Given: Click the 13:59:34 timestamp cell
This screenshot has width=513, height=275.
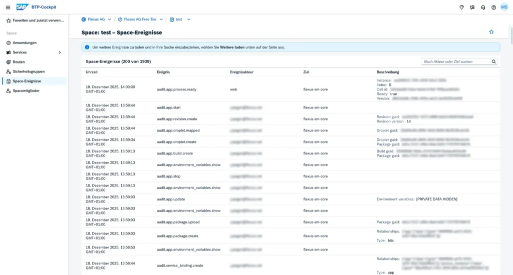Looking at the screenshot, I should [x=110, y=141].
